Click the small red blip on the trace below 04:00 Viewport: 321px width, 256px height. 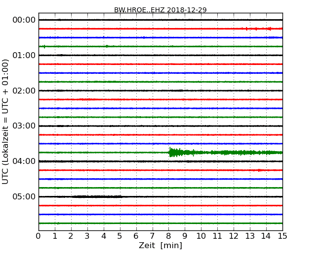point(259,170)
